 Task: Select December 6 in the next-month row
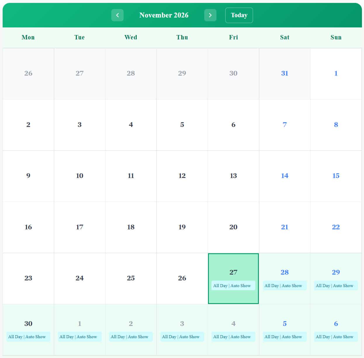pyautogui.click(x=336, y=324)
